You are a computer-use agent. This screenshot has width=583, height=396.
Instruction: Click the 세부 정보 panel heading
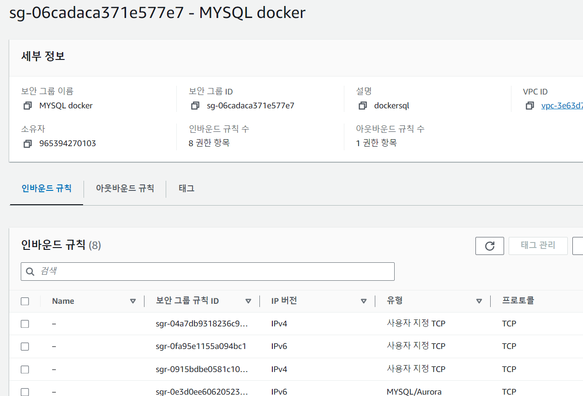coord(43,57)
